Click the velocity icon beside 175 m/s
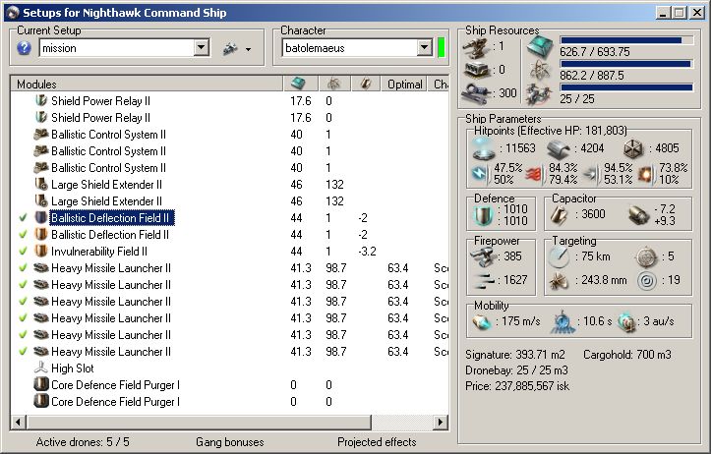 (x=482, y=322)
